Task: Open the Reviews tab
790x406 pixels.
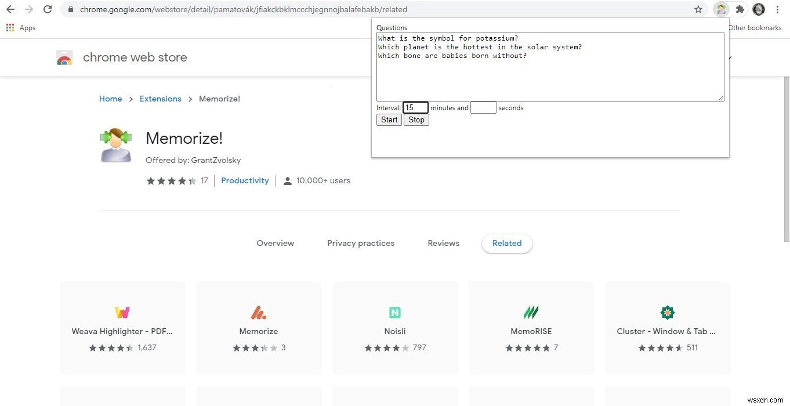Action: [x=444, y=243]
